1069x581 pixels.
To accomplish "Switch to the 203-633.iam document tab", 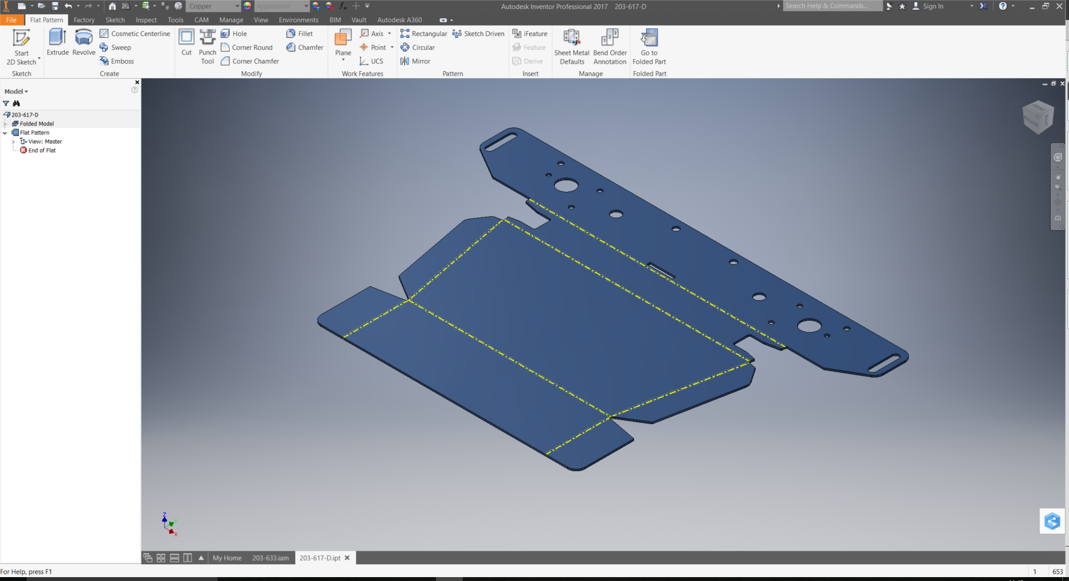I will click(270, 558).
